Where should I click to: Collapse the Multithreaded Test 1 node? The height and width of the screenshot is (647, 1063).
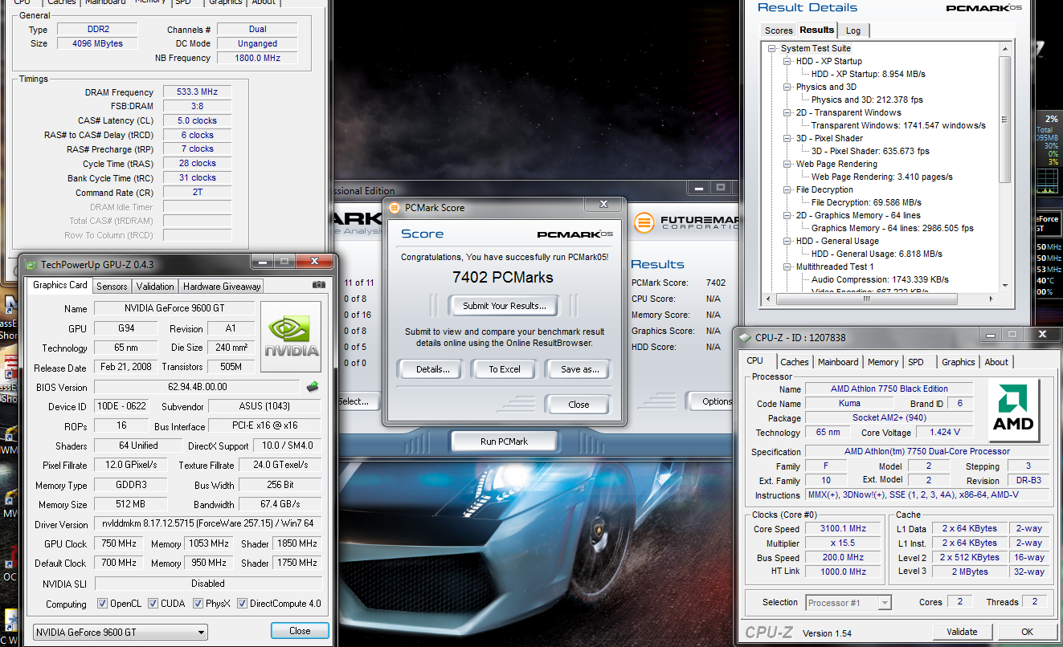tap(787, 267)
